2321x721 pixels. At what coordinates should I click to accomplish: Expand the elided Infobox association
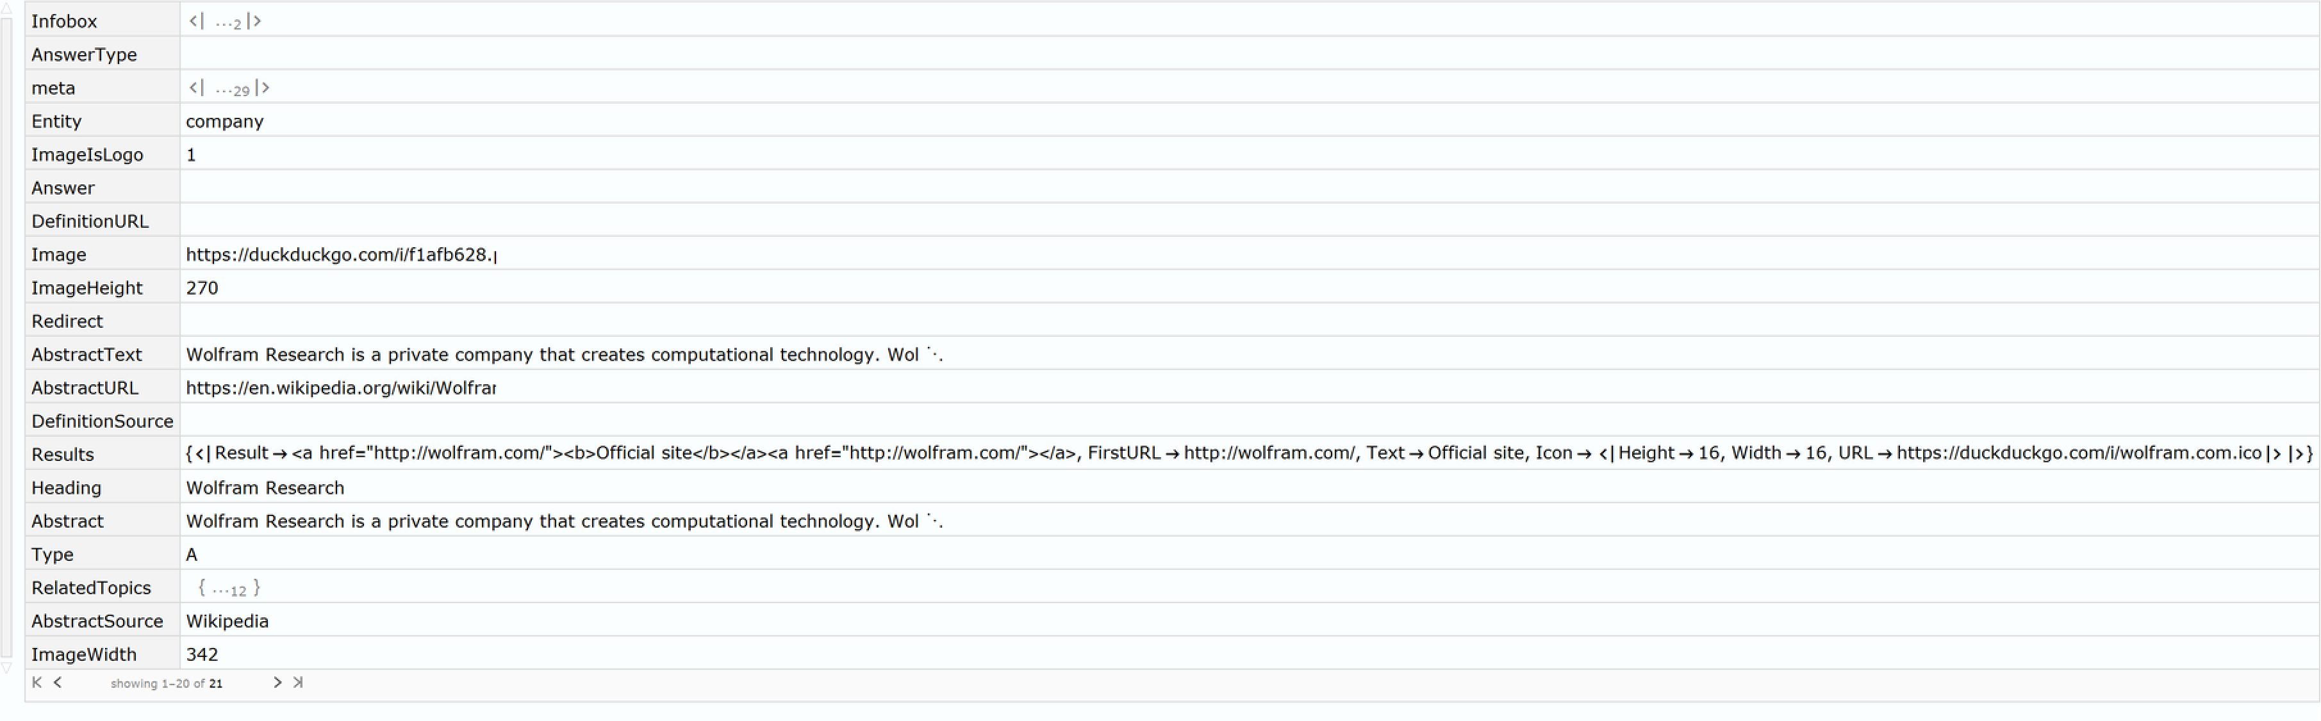pyautogui.click(x=226, y=22)
